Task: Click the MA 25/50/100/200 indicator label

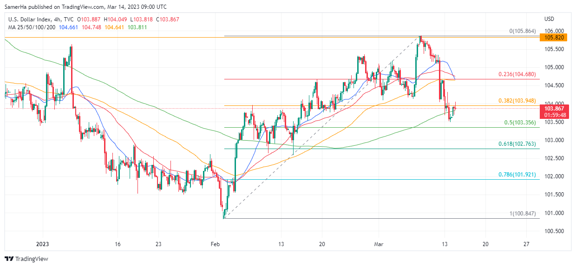Action: pos(32,27)
